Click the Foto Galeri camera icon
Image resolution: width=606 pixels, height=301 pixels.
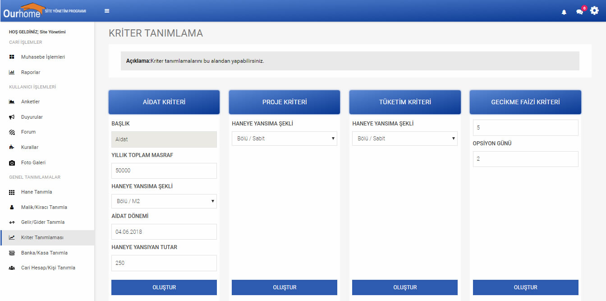click(x=12, y=162)
